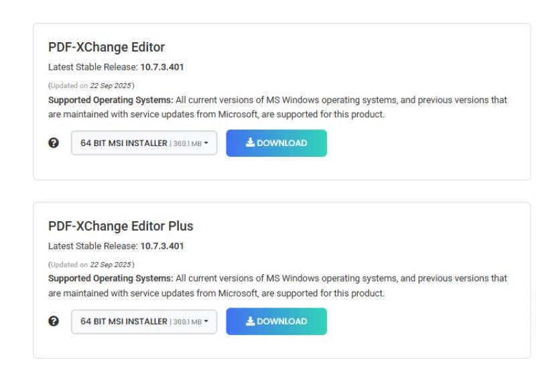Click the help question mark icon beside Editor Plus installer

point(54,321)
